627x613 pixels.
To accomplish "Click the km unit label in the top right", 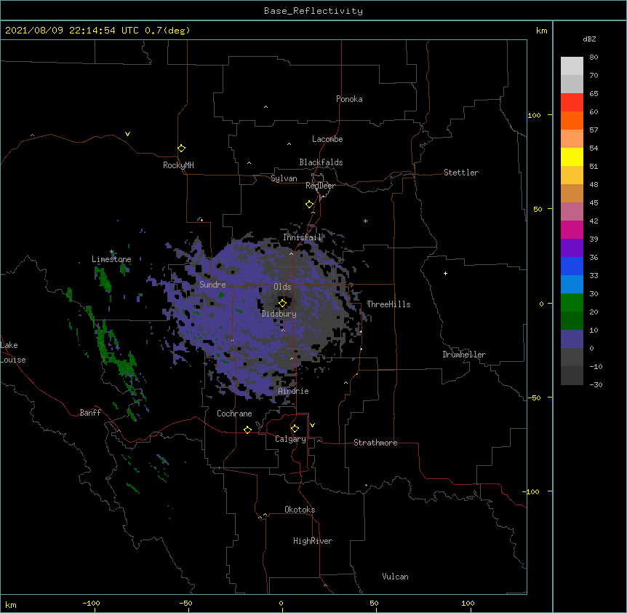I will [x=541, y=31].
